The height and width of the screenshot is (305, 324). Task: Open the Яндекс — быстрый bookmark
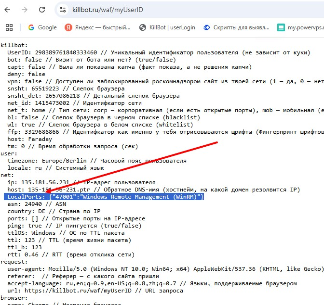tap(103, 27)
